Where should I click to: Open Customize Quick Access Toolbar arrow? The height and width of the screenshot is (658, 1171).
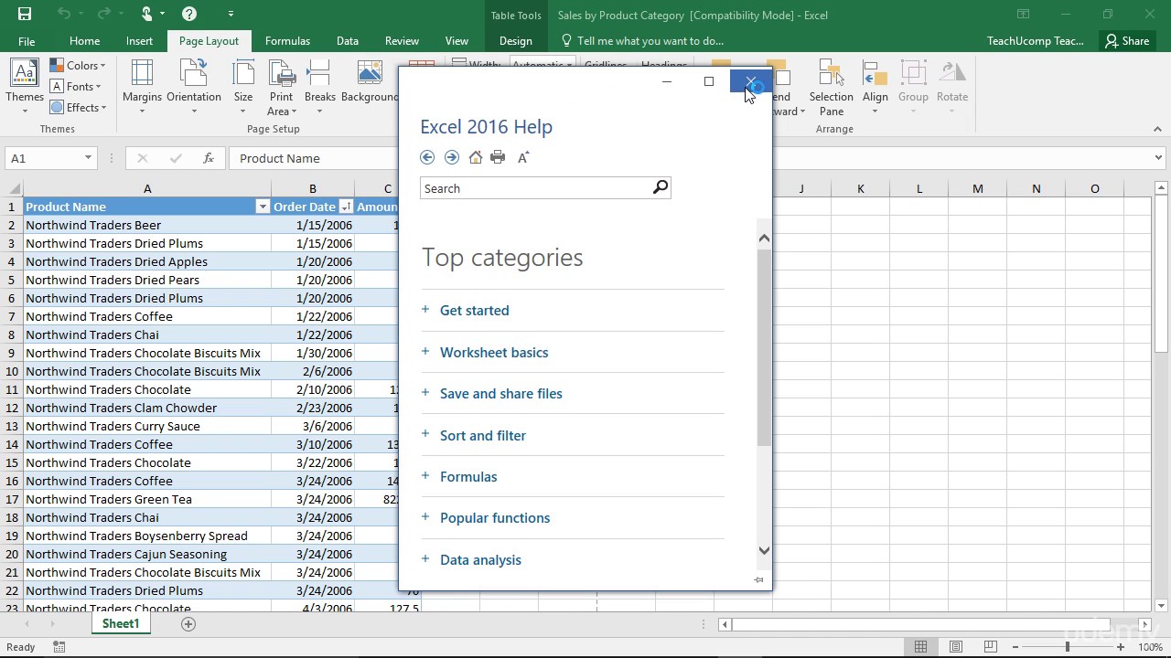[x=231, y=14]
